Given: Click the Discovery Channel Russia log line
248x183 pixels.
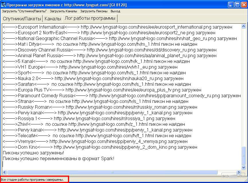Looking at the screenshot, I should pos(110,50).
